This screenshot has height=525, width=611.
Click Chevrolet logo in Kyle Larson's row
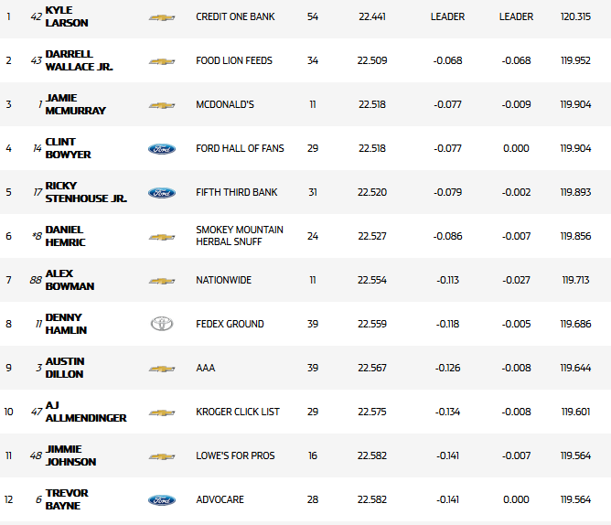[x=161, y=17]
